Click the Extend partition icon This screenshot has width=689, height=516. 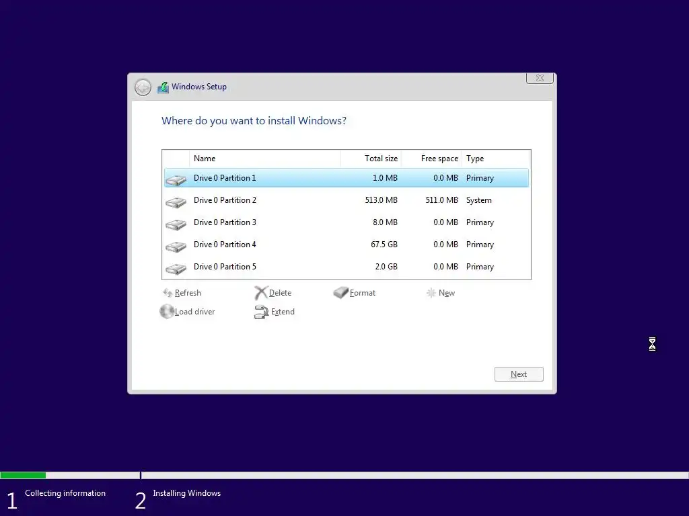(262, 312)
